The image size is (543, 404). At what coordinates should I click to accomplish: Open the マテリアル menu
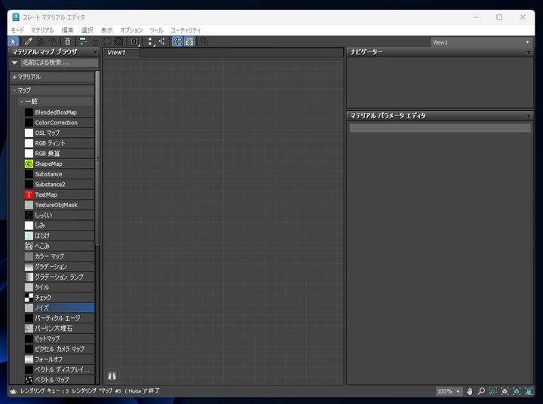tap(42, 30)
